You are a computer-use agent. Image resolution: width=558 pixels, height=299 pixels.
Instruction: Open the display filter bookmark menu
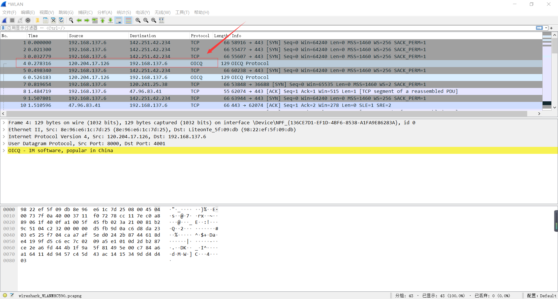tap(3, 28)
